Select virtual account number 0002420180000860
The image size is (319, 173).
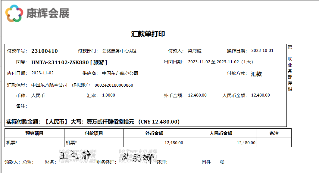(x=114, y=85)
